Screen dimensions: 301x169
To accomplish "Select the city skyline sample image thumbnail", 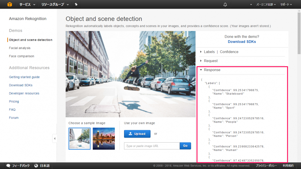I will 104,139.
